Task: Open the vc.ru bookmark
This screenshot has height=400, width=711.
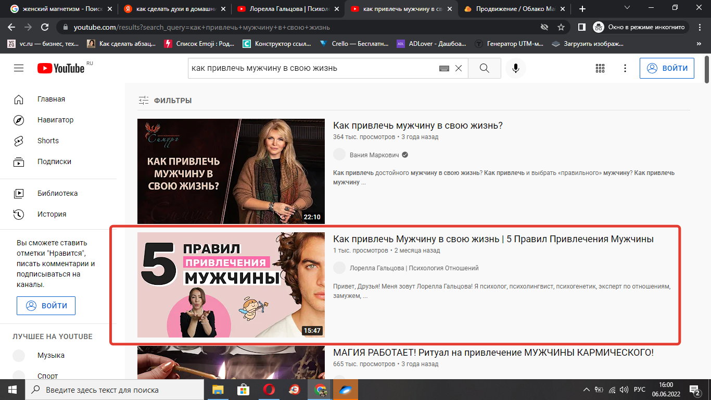Action: [44, 44]
